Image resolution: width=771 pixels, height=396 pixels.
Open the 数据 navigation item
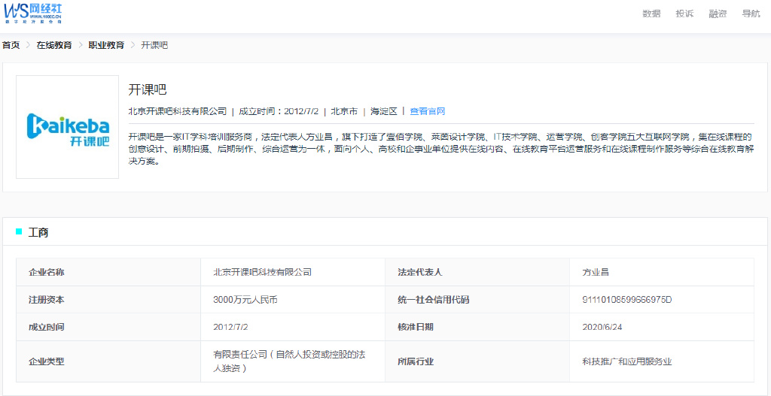tap(651, 14)
